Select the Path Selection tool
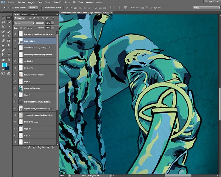221x177 pixels. 3,55
